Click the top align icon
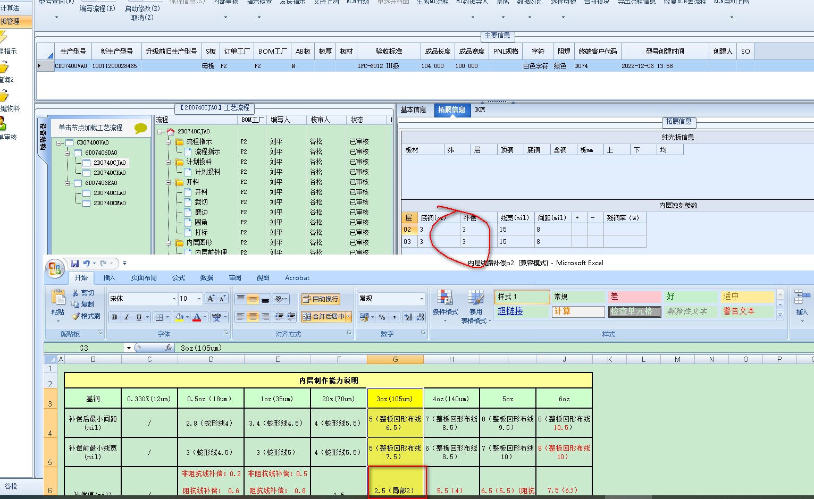Screen dimensions: 814x499 [240, 299]
